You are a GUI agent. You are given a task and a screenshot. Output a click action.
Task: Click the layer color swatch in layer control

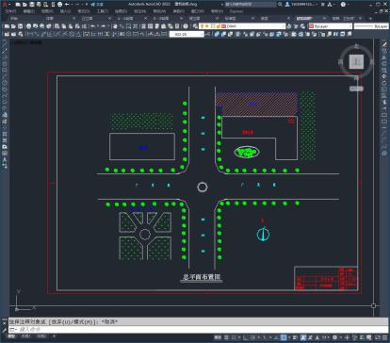pyautogui.click(x=223, y=26)
